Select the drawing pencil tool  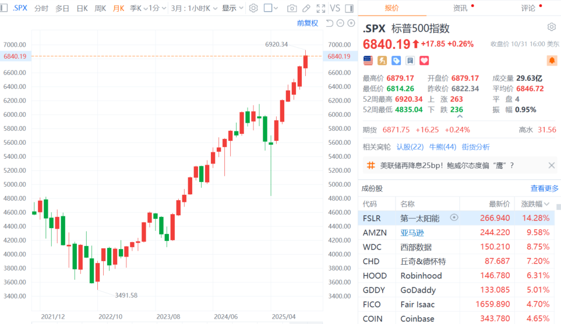pyautogui.click(x=306, y=8)
